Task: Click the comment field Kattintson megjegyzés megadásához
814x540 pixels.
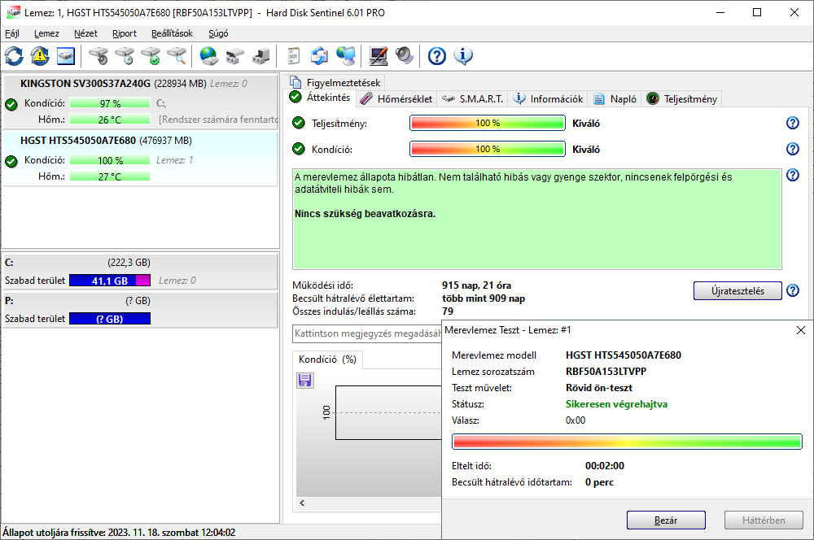Action: (367, 333)
